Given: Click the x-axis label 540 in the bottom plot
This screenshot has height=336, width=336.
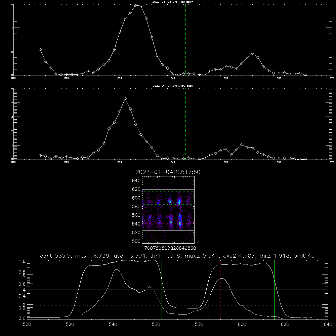Looking at the screenshot, I should tap(113, 325).
